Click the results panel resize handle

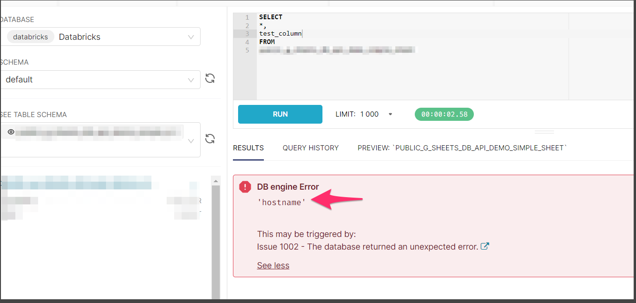[544, 132]
